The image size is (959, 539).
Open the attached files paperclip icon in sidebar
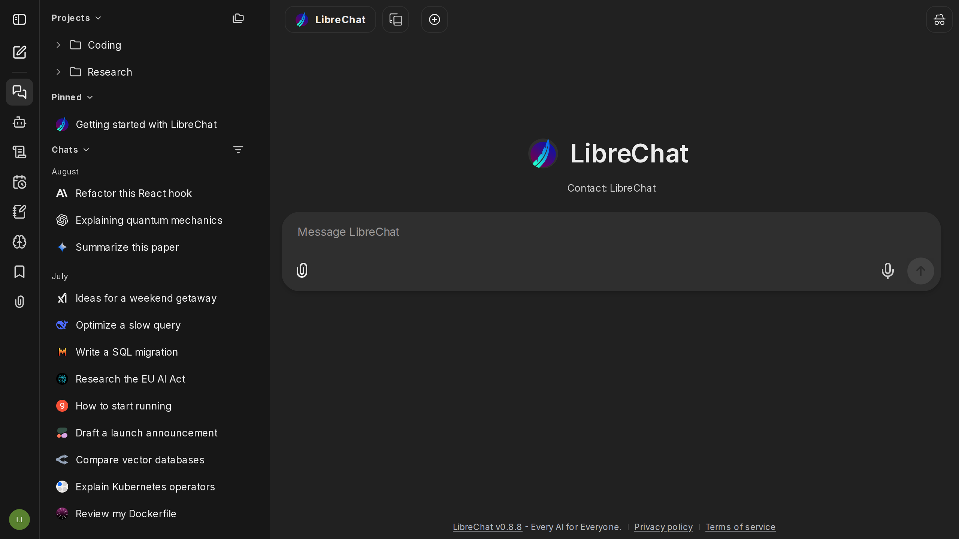19,302
